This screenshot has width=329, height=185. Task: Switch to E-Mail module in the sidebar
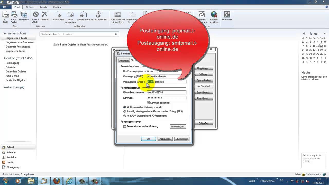pyautogui.click(x=18, y=147)
